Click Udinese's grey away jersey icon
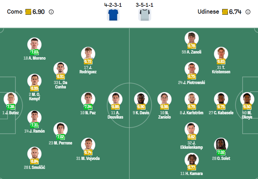The width and height of the screenshot is (258, 179). pos(145,15)
